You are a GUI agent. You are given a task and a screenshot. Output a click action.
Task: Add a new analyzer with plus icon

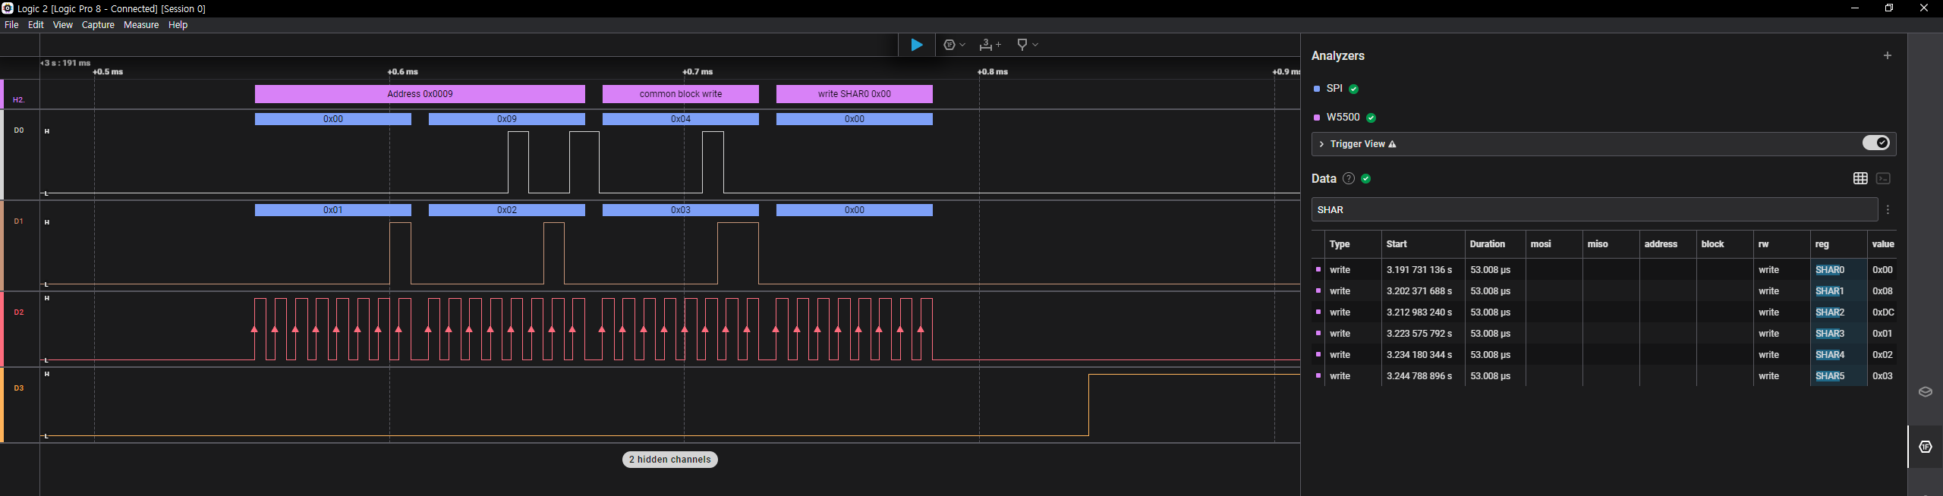(1887, 55)
